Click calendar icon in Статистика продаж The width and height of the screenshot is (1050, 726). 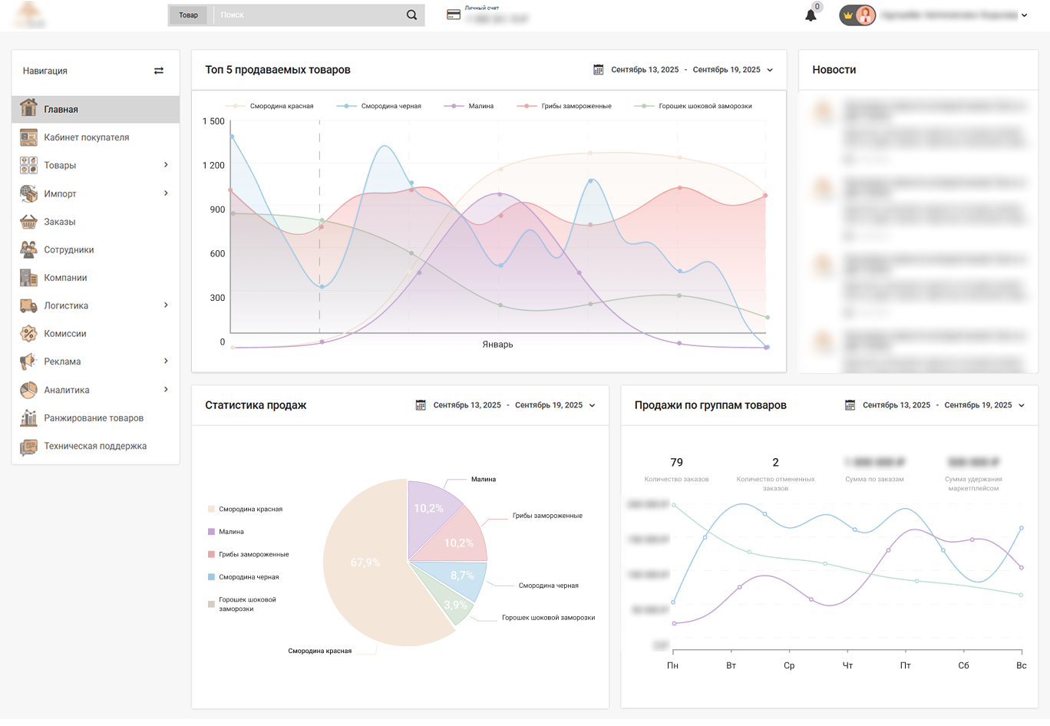coord(421,405)
